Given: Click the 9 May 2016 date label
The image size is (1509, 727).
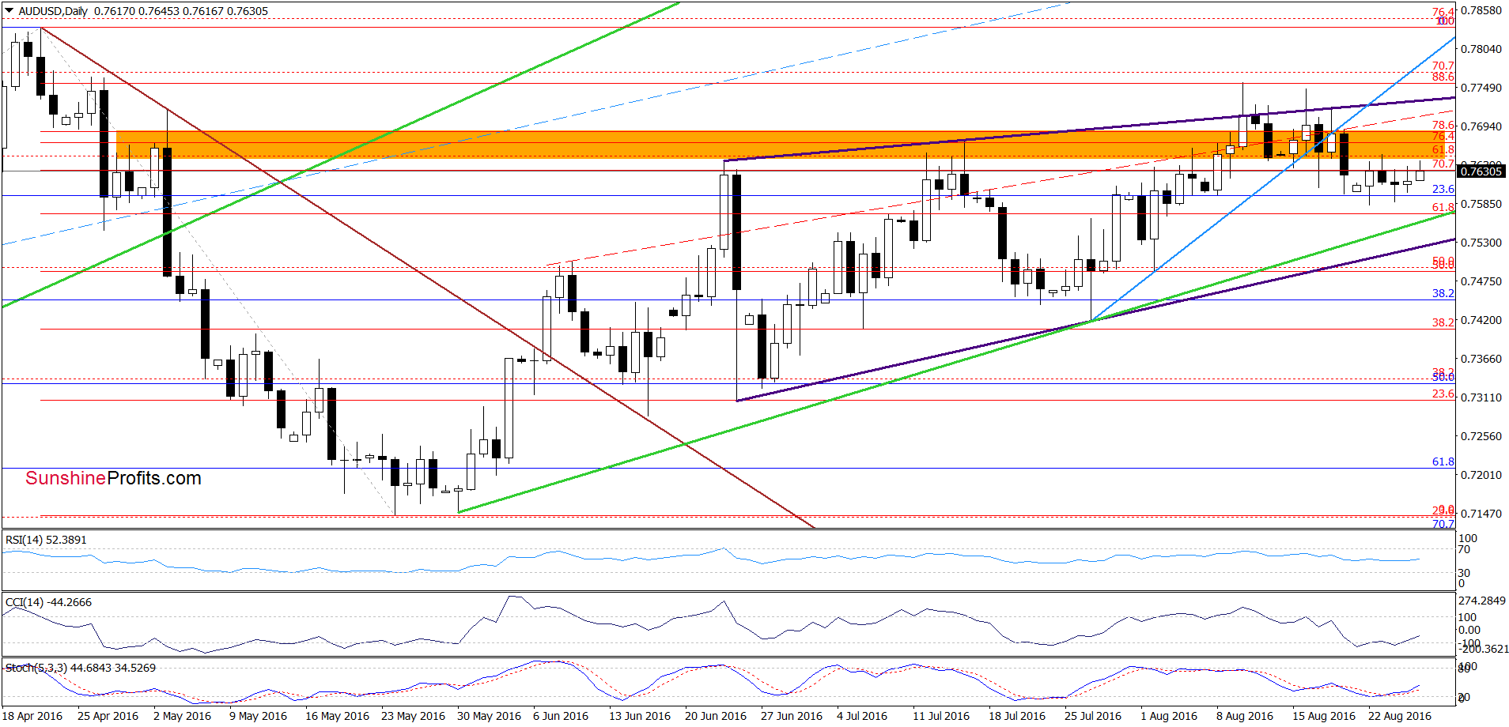Looking at the screenshot, I should coord(259,716).
